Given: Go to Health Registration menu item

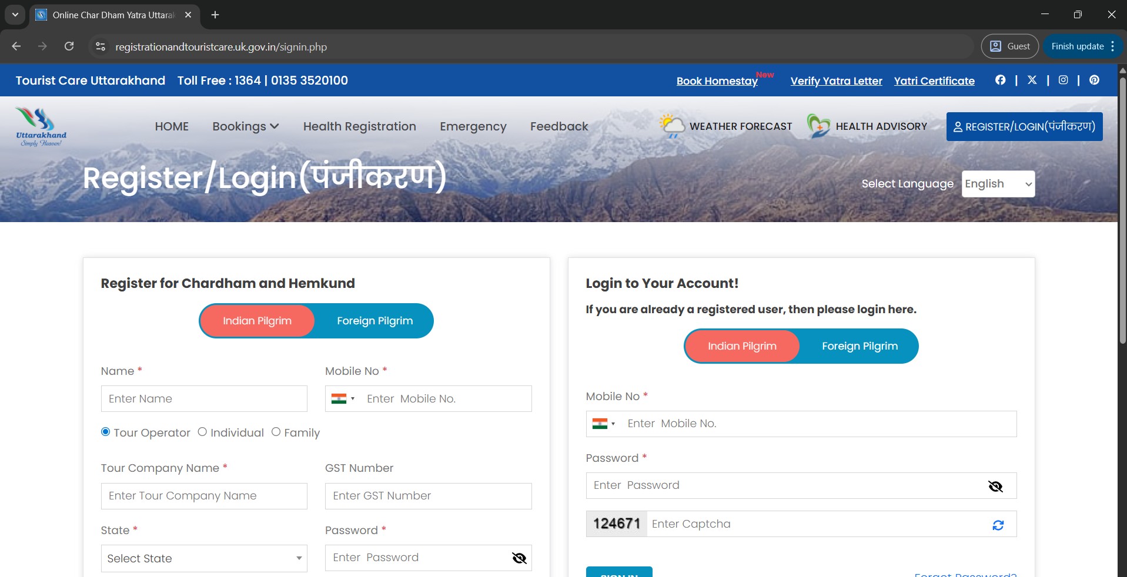Looking at the screenshot, I should coord(359,126).
